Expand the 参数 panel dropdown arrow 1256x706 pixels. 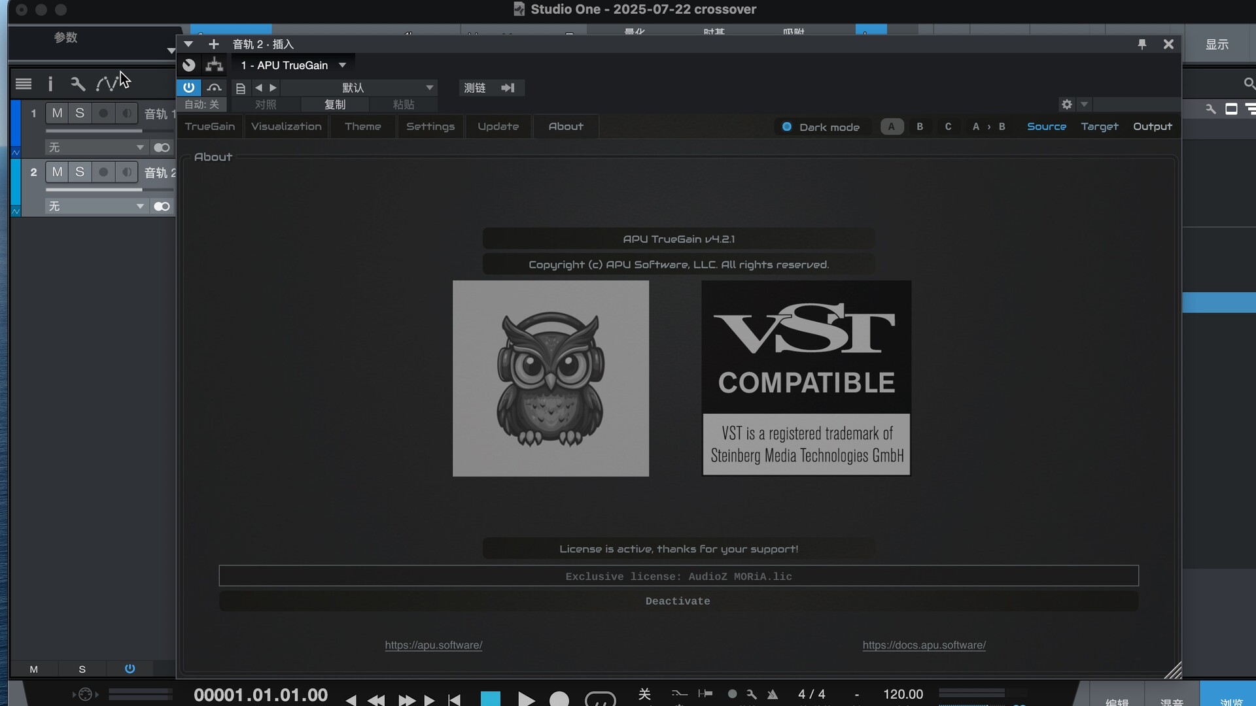coord(171,50)
